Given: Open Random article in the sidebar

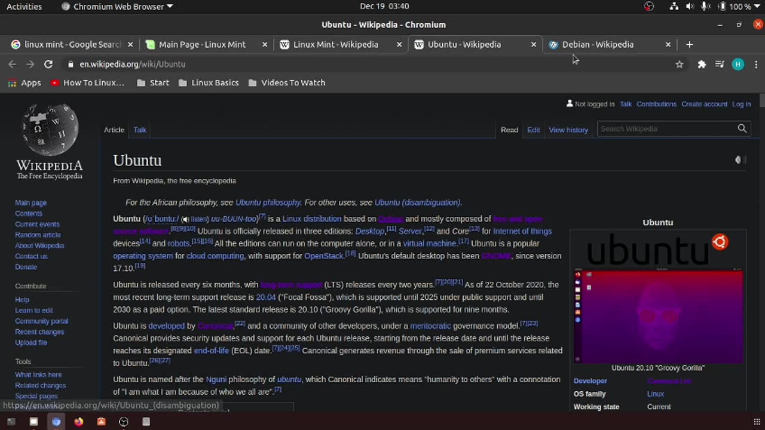Looking at the screenshot, I should coord(38,235).
